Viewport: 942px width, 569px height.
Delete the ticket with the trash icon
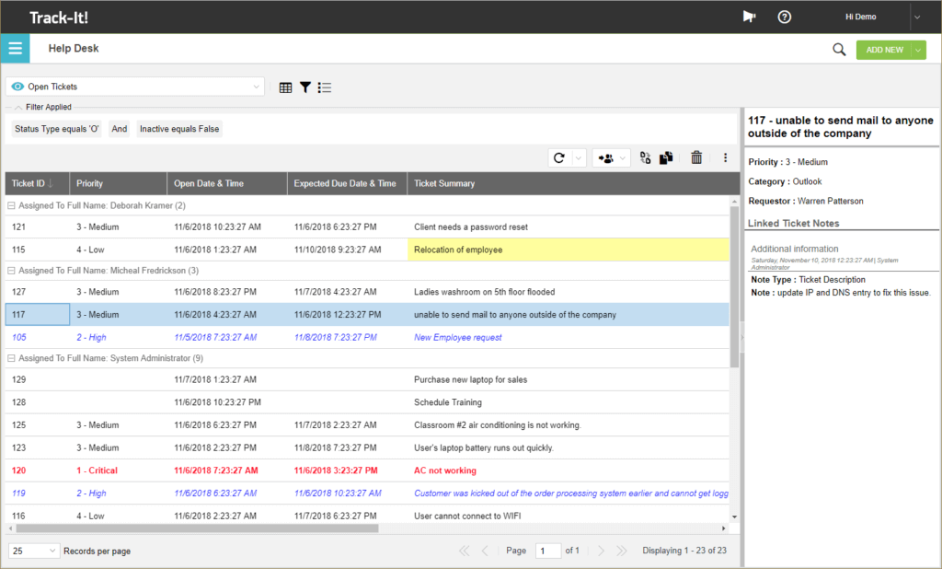tap(696, 157)
